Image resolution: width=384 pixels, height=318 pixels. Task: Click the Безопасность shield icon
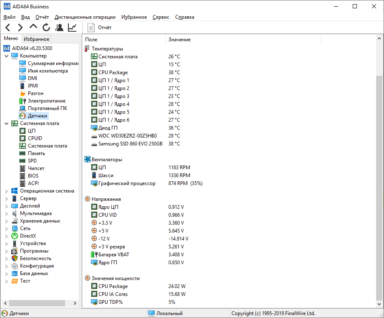[15, 258]
